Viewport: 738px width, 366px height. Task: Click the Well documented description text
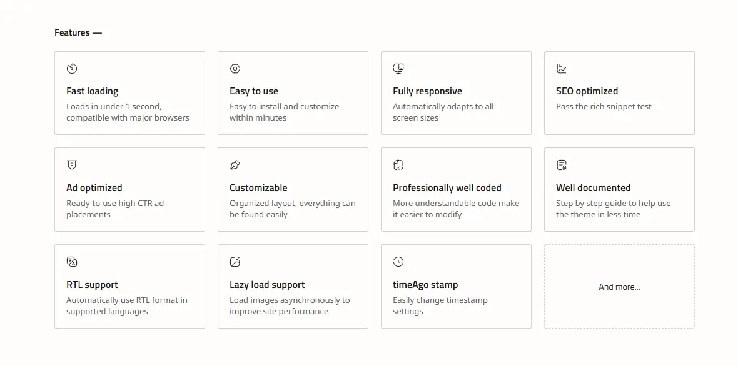(614, 209)
